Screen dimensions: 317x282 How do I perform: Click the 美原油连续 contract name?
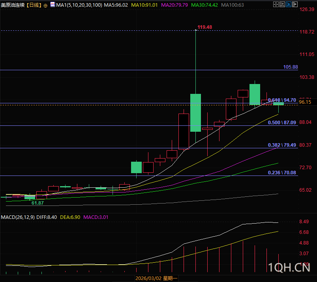coord(13,5)
